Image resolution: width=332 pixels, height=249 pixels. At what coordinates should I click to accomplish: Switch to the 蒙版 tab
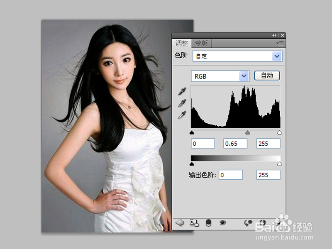pyautogui.click(x=201, y=44)
